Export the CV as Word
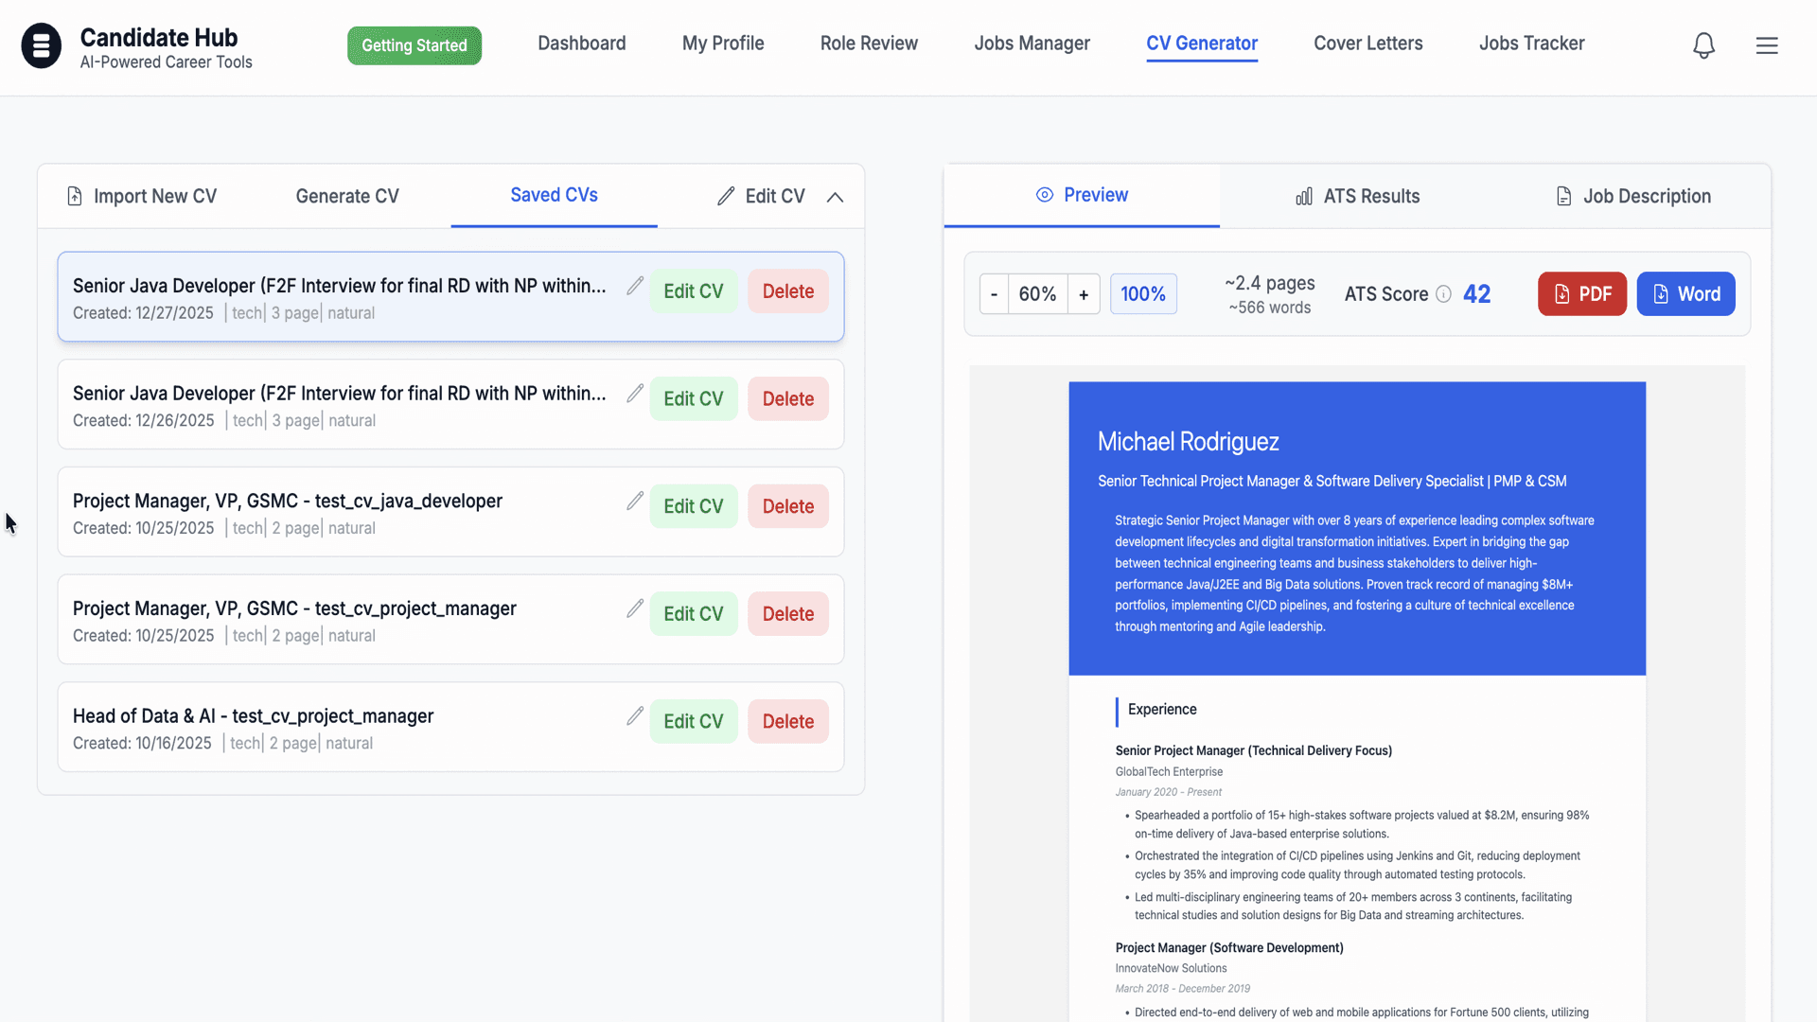1817x1022 pixels. coord(1685,294)
